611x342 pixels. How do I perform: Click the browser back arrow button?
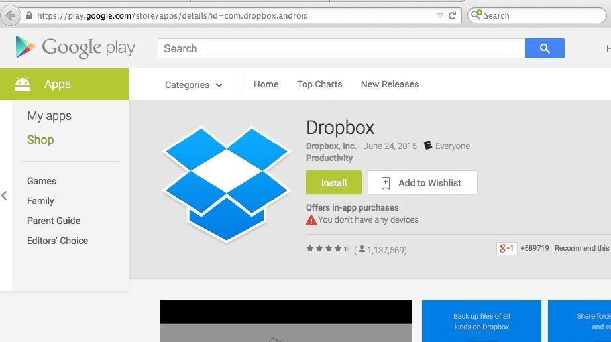[x=10, y=16]
